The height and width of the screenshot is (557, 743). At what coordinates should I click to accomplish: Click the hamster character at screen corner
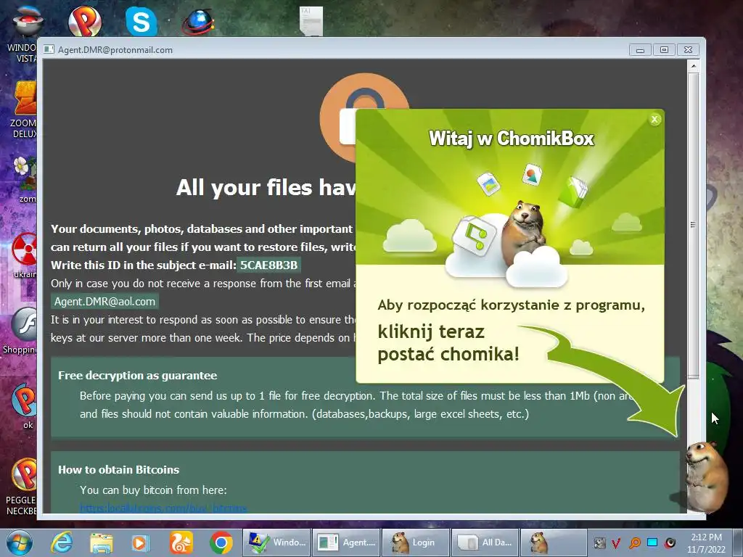707,476
